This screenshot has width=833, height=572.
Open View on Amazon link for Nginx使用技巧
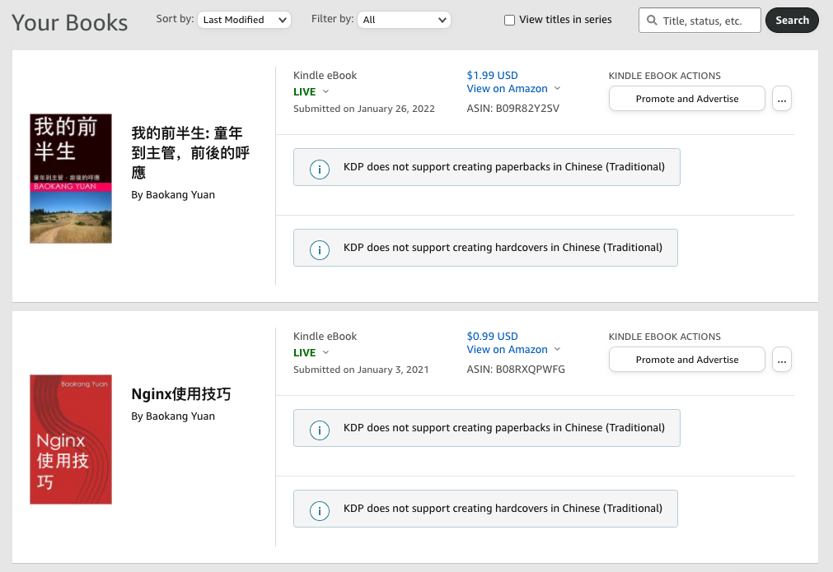[x=507, y=350]
